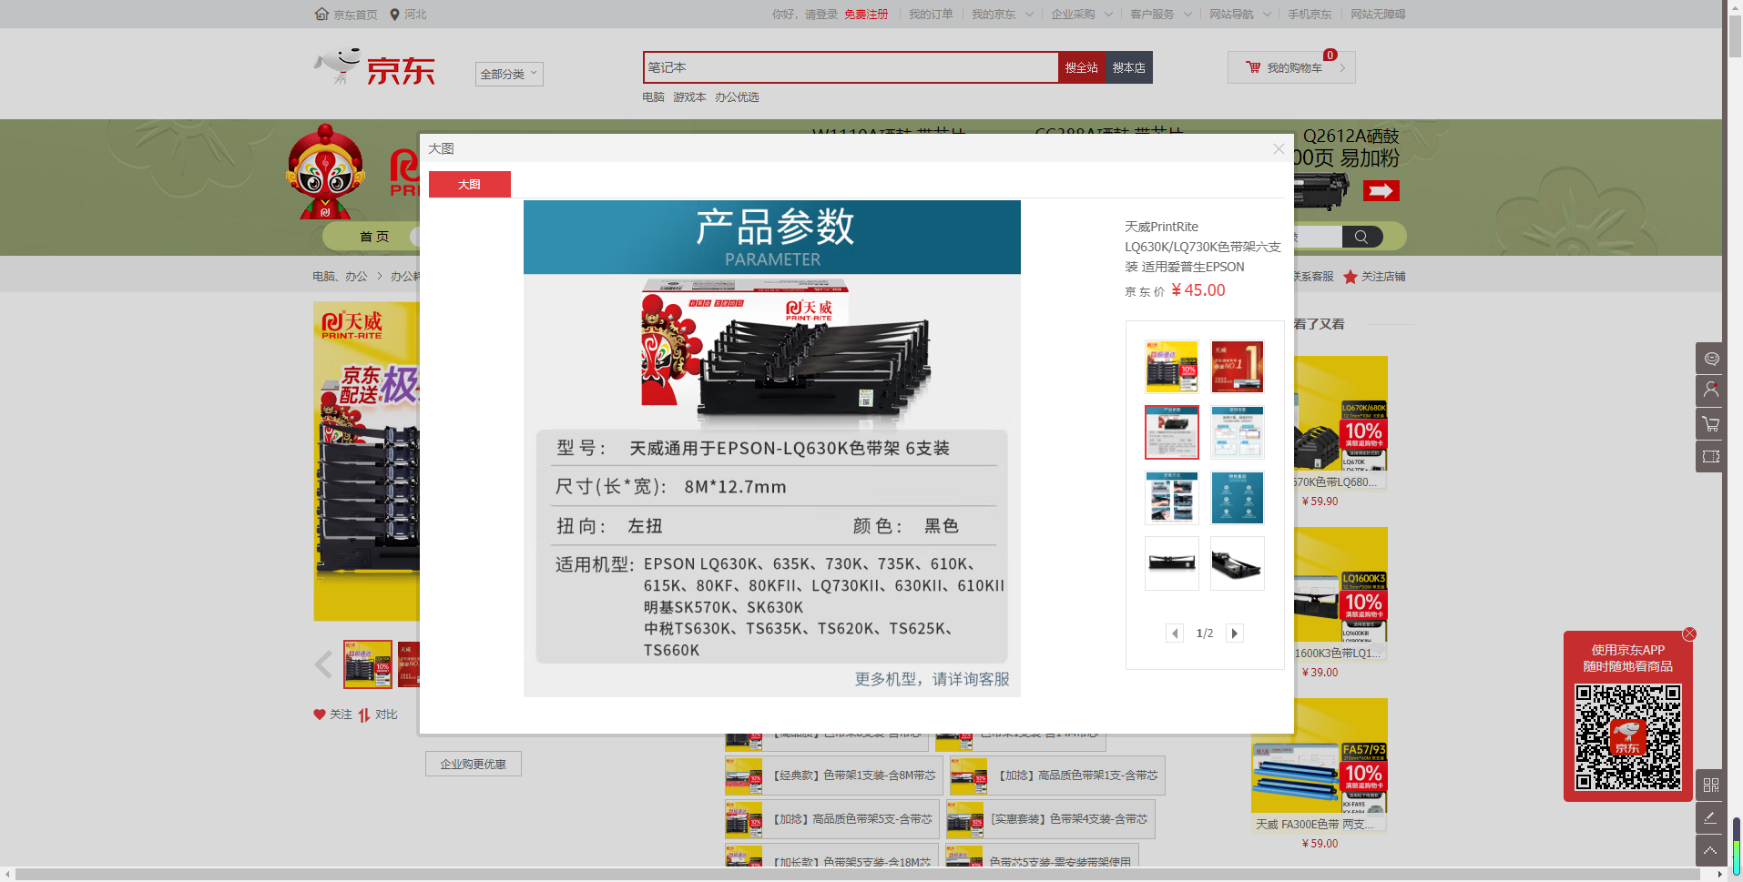Image resolution: width=1743 pixels, height=882 pixels.
Task: Expand 网站导航 menu
Action: click(x=1240, y=15)
